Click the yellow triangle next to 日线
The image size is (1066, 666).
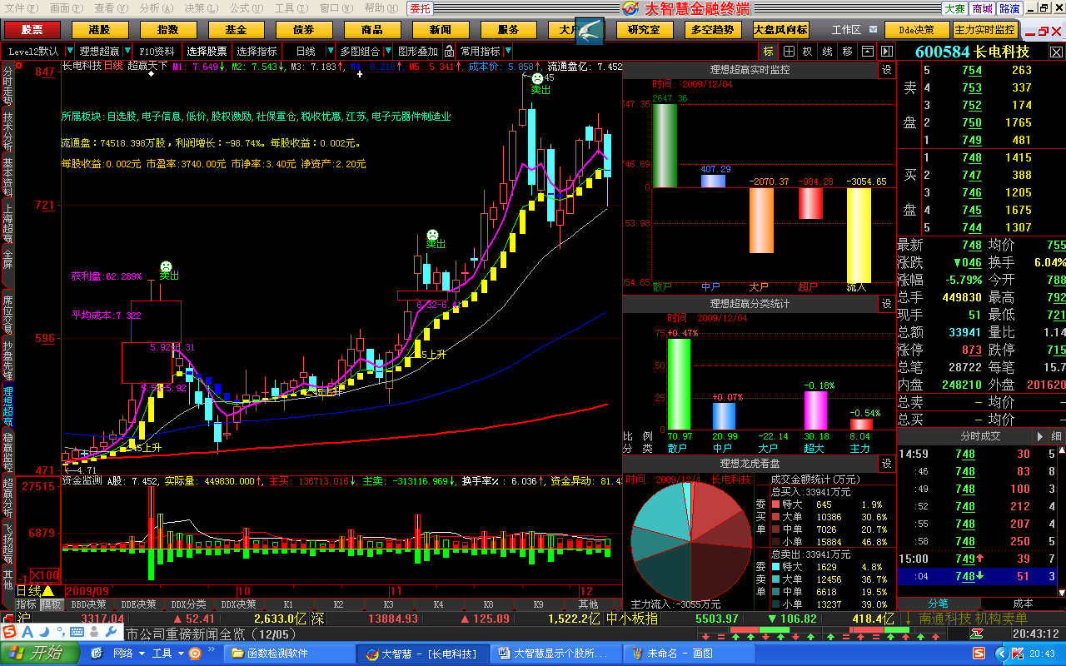[x=47, y=590]
